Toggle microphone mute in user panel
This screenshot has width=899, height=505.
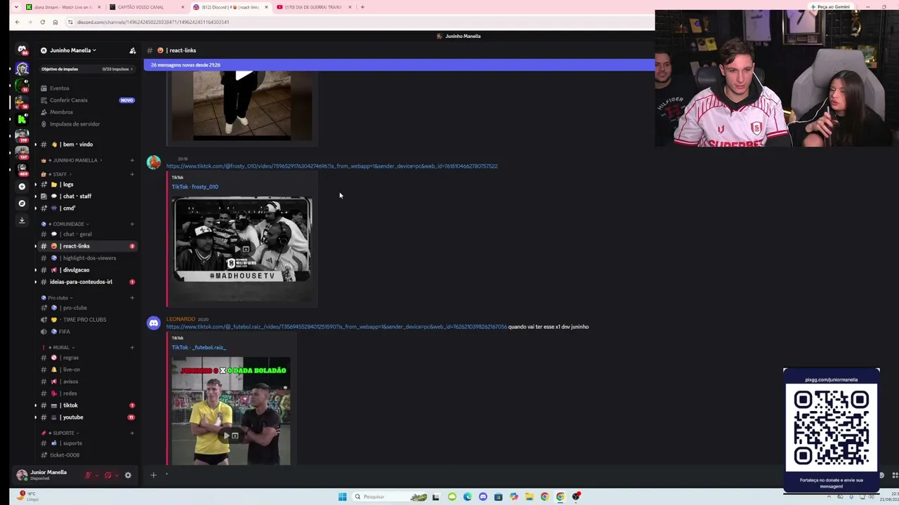point(88,475)
